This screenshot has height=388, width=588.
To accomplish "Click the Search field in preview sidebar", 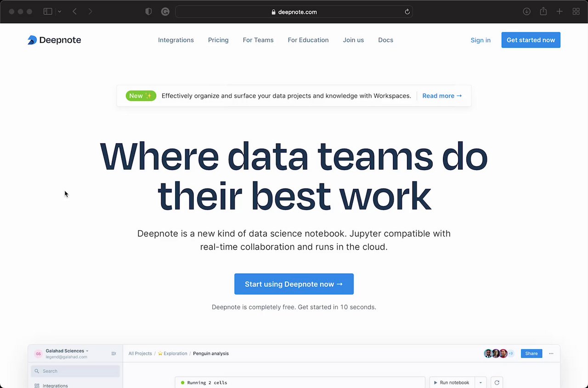I will [75, 371].
